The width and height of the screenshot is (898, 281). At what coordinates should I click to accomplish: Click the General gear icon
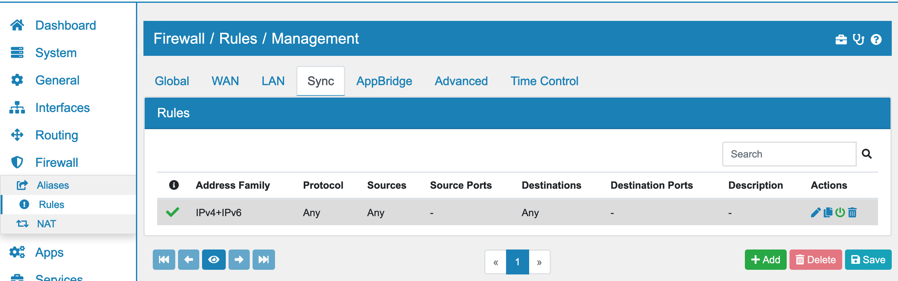coord(17,80)
